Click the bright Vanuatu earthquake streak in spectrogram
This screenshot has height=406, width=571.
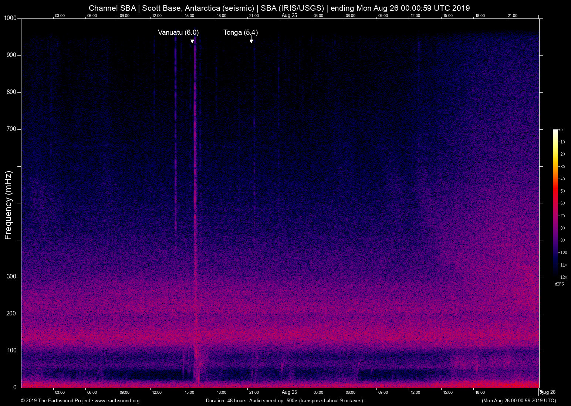coord(195,185)
